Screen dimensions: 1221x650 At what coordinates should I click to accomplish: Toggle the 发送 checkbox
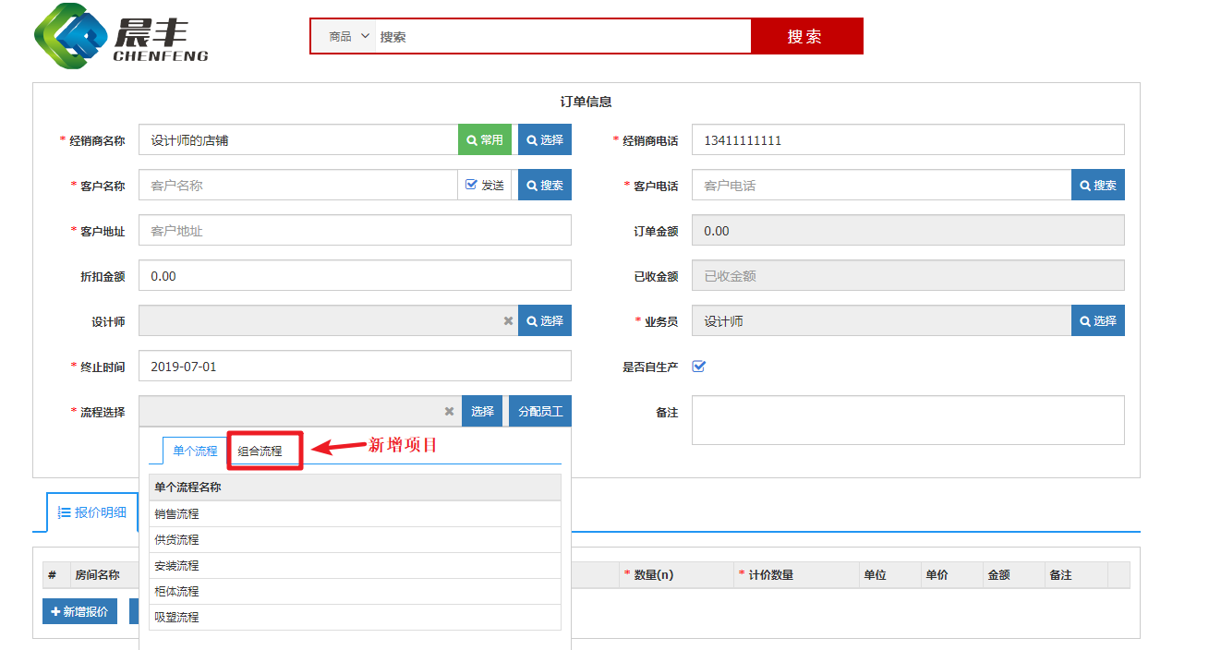[472, 186]
